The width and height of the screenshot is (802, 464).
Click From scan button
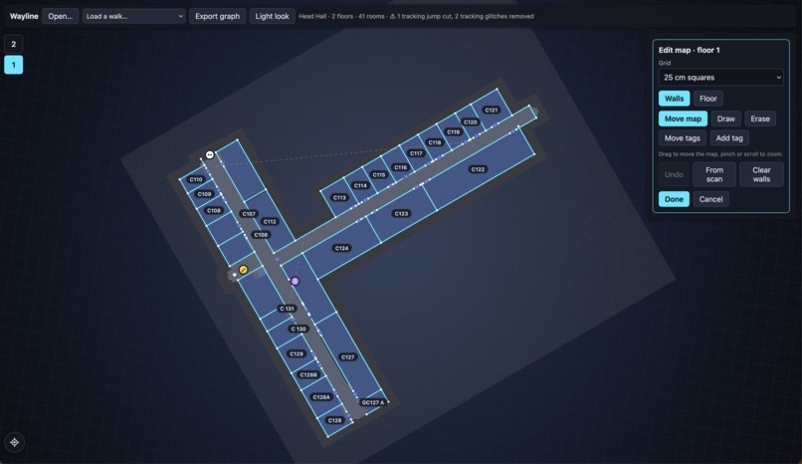714,174
